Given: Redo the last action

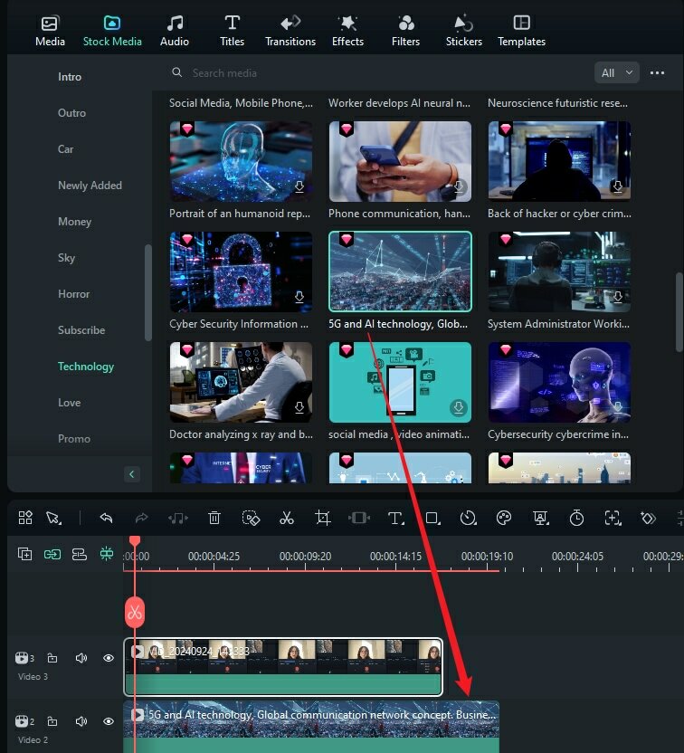Looking at the screenshot, I should coord(142,518).
